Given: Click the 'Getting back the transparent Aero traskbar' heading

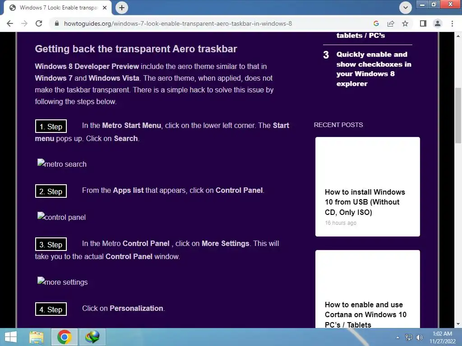Looking at the screenshot, I should [x=136, y=49].
